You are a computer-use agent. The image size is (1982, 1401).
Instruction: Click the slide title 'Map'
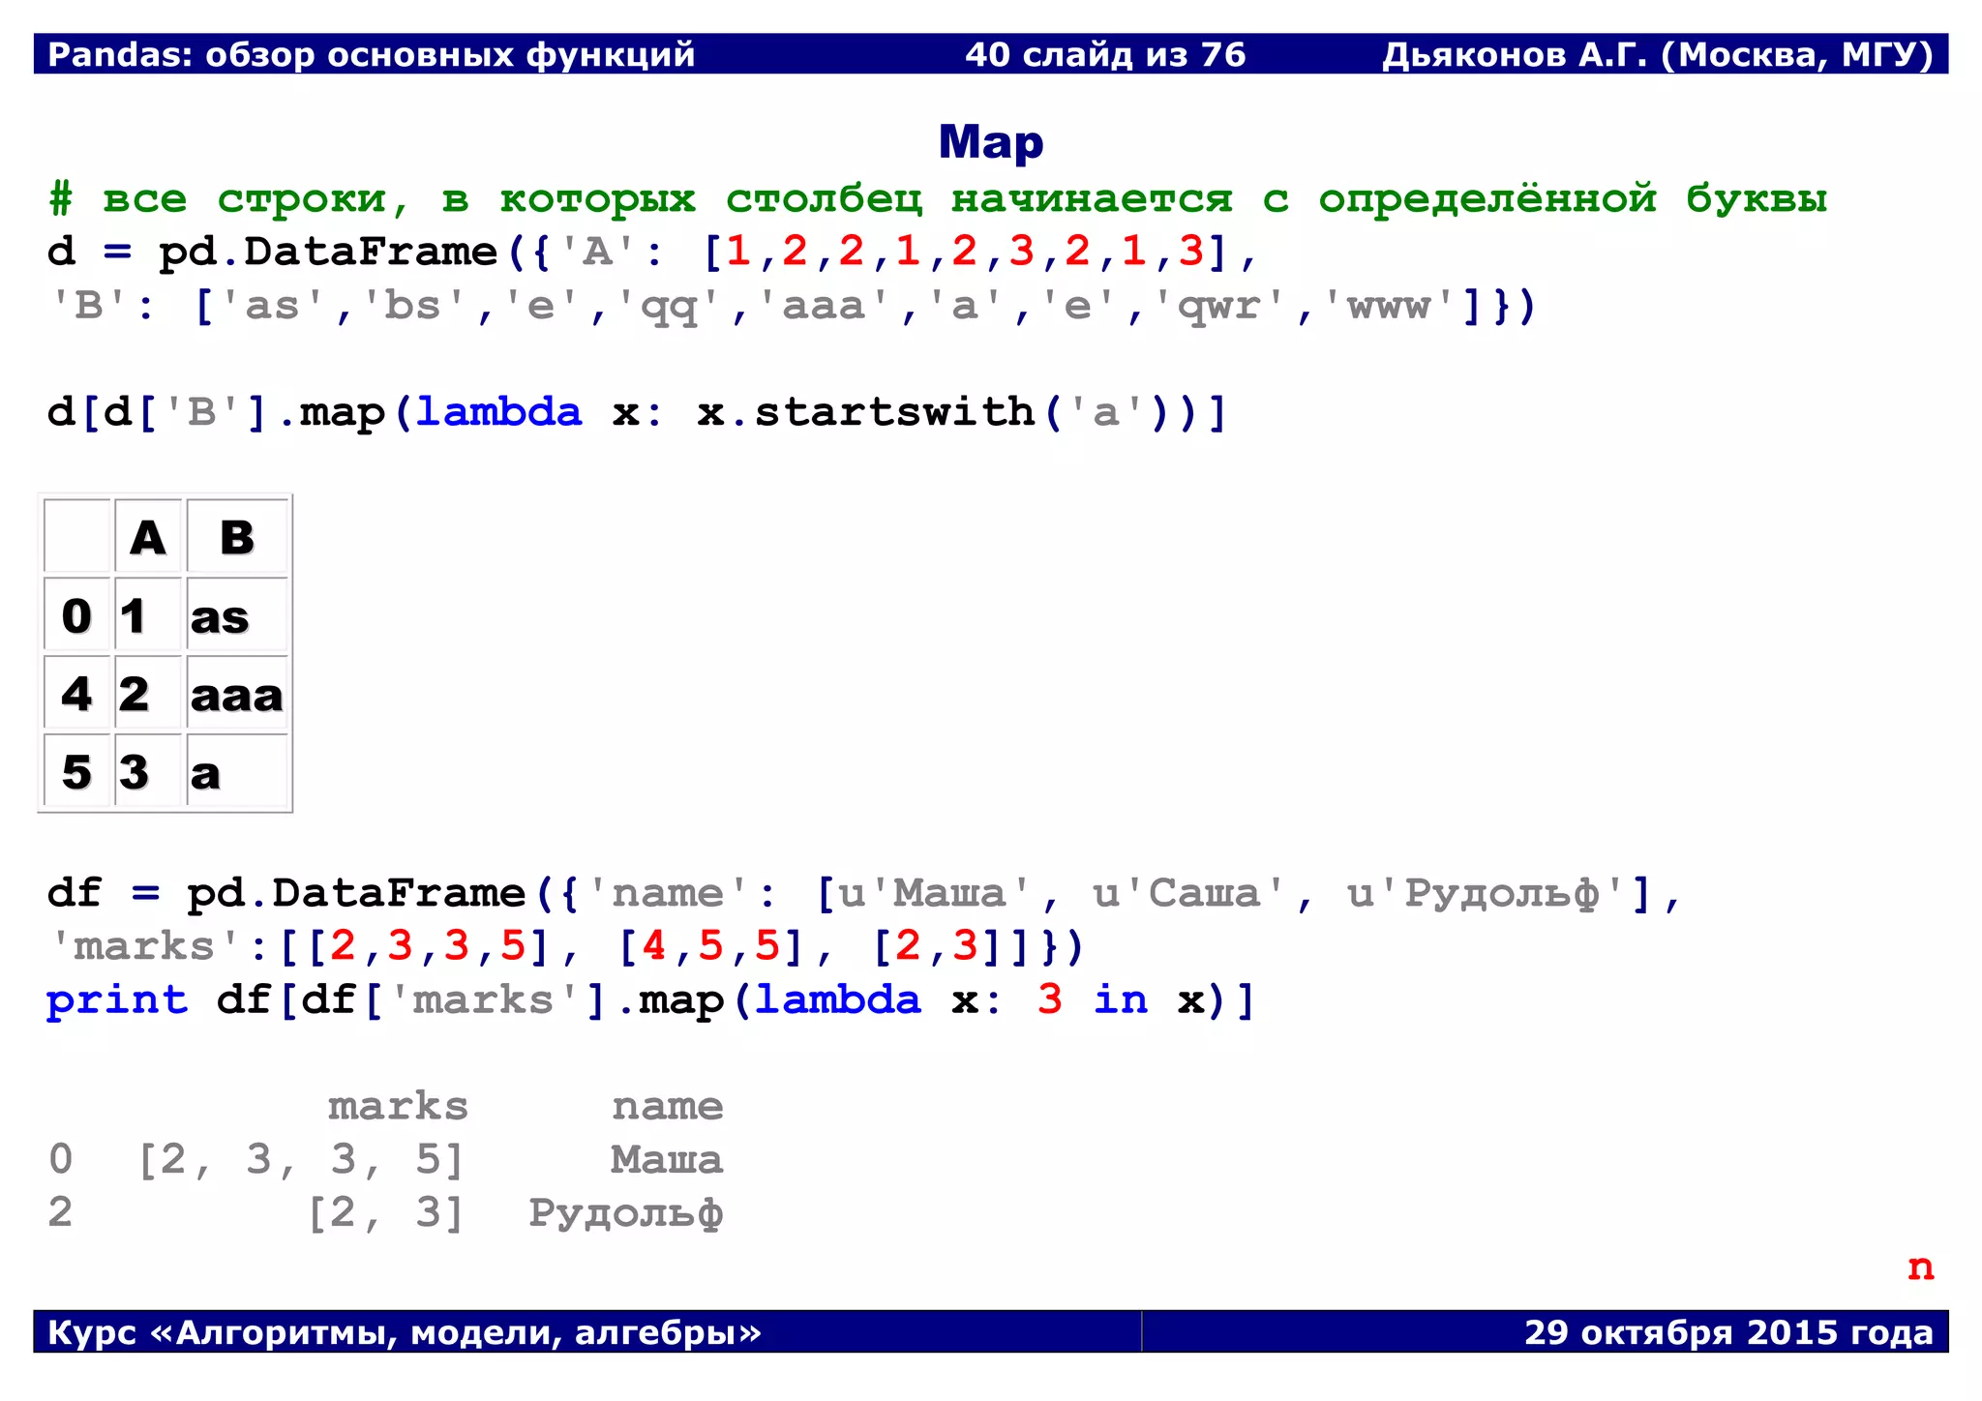(x=990, y=142)
